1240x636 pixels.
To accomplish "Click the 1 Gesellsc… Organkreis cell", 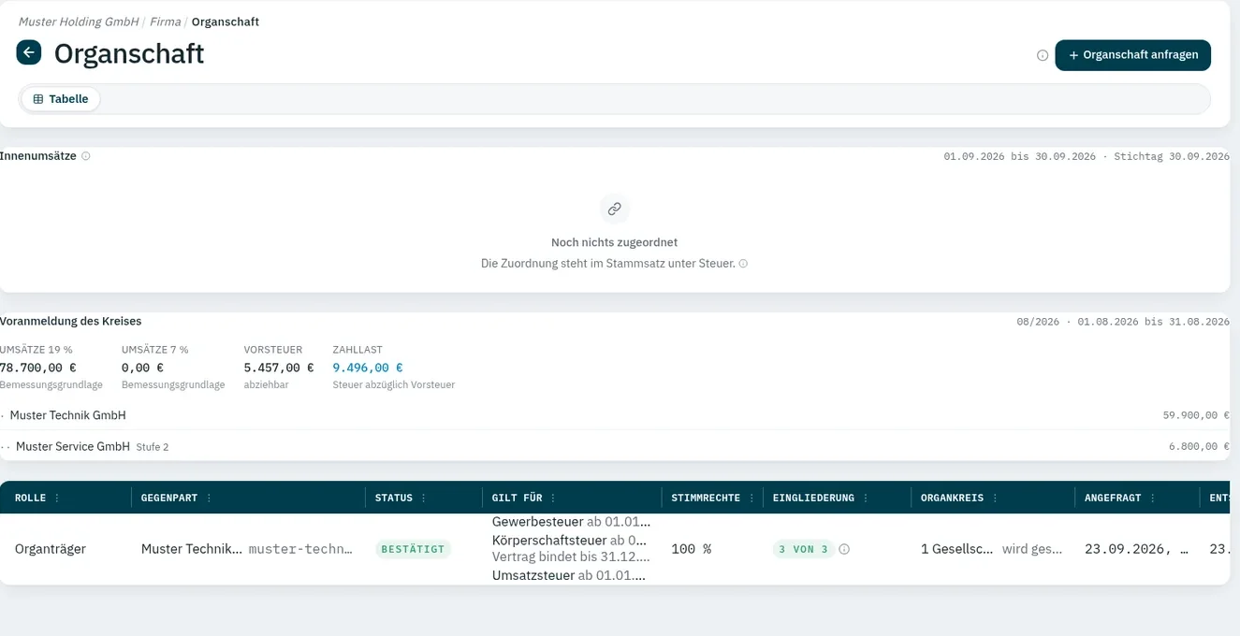I will (x=957, y=549).
